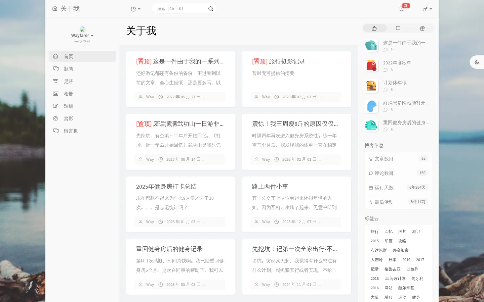The height and width of the screenshot is (302, 484).
Task: Switch to the thumbs-up popular posts tab
Action: (374, 28)
